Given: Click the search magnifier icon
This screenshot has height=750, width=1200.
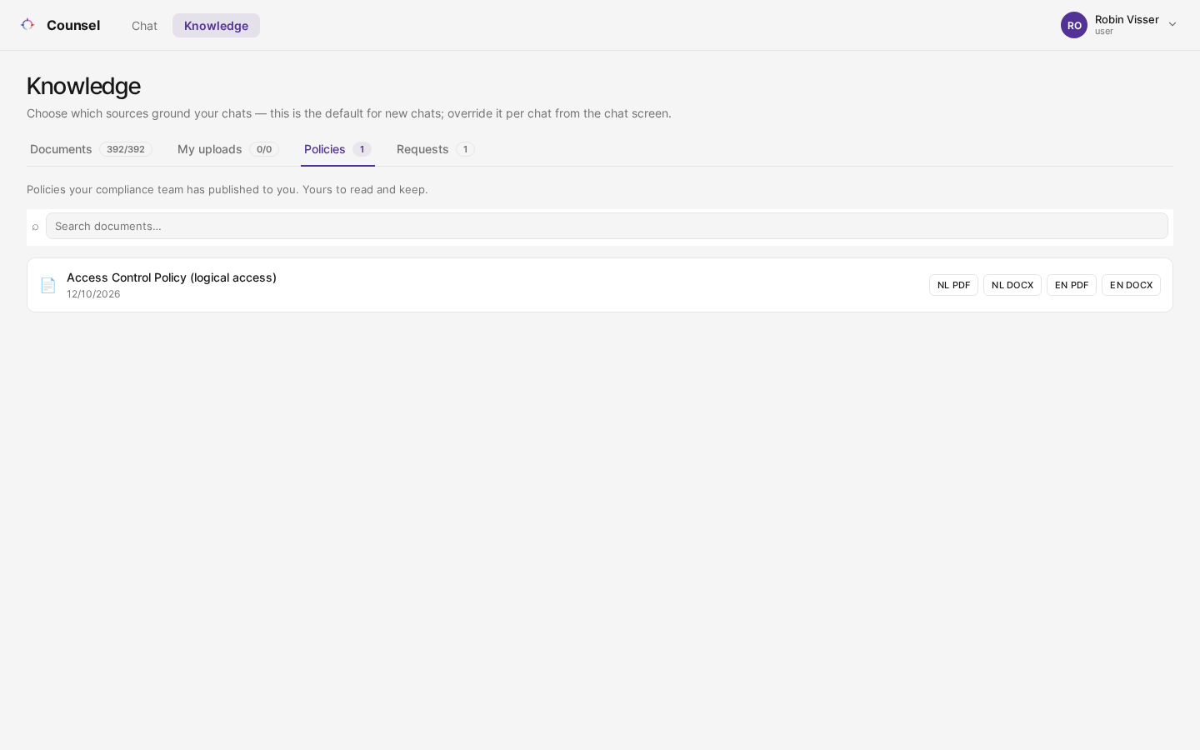Looking at the screenshot, I should pyautogui.click(x=35, y=227).
